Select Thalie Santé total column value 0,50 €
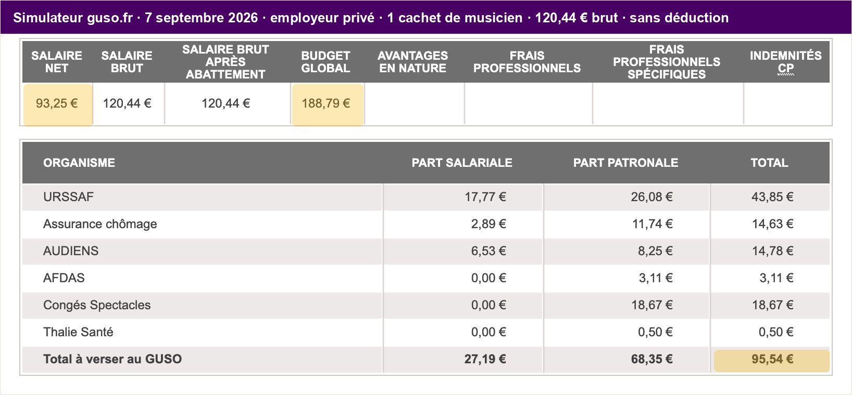This screenshot has height=395, width=852. (x=776, y=332)
